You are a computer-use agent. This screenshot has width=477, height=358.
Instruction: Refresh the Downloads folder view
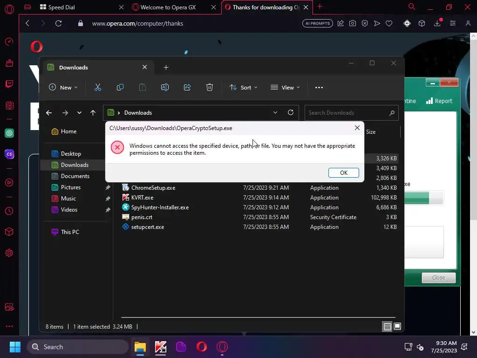[x=291, y=112]
